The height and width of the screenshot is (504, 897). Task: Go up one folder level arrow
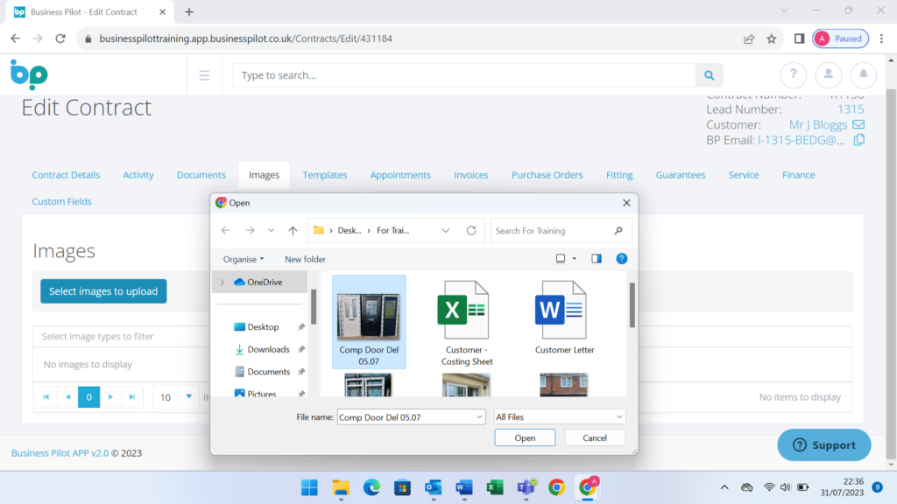coord(293,231)
